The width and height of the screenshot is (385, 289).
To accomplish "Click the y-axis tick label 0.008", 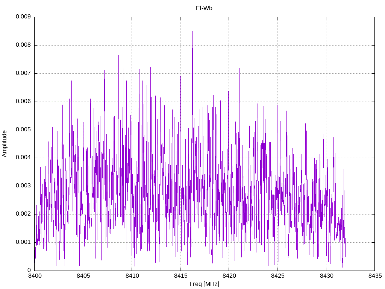I will [23, 45].
